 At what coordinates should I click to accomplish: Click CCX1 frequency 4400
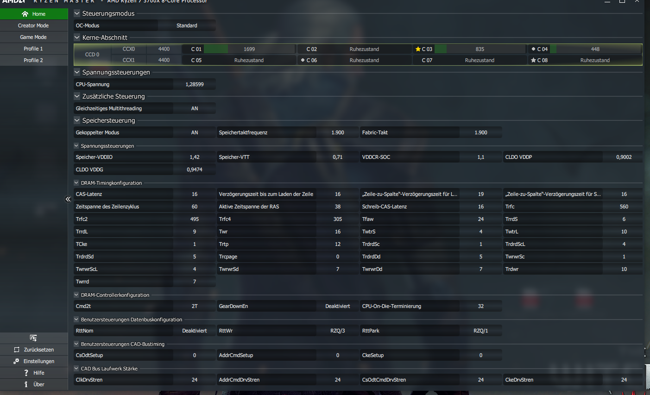(164, 60)
